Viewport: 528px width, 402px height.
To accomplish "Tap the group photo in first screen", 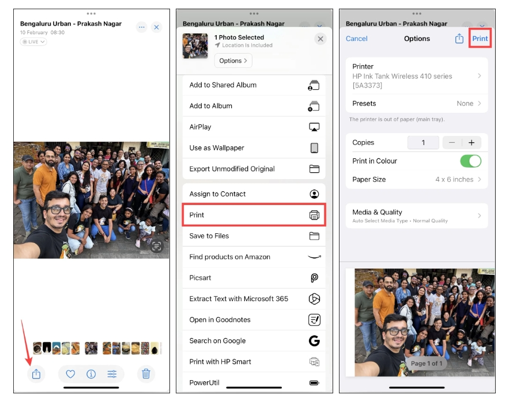I will (x=92, y=200).
